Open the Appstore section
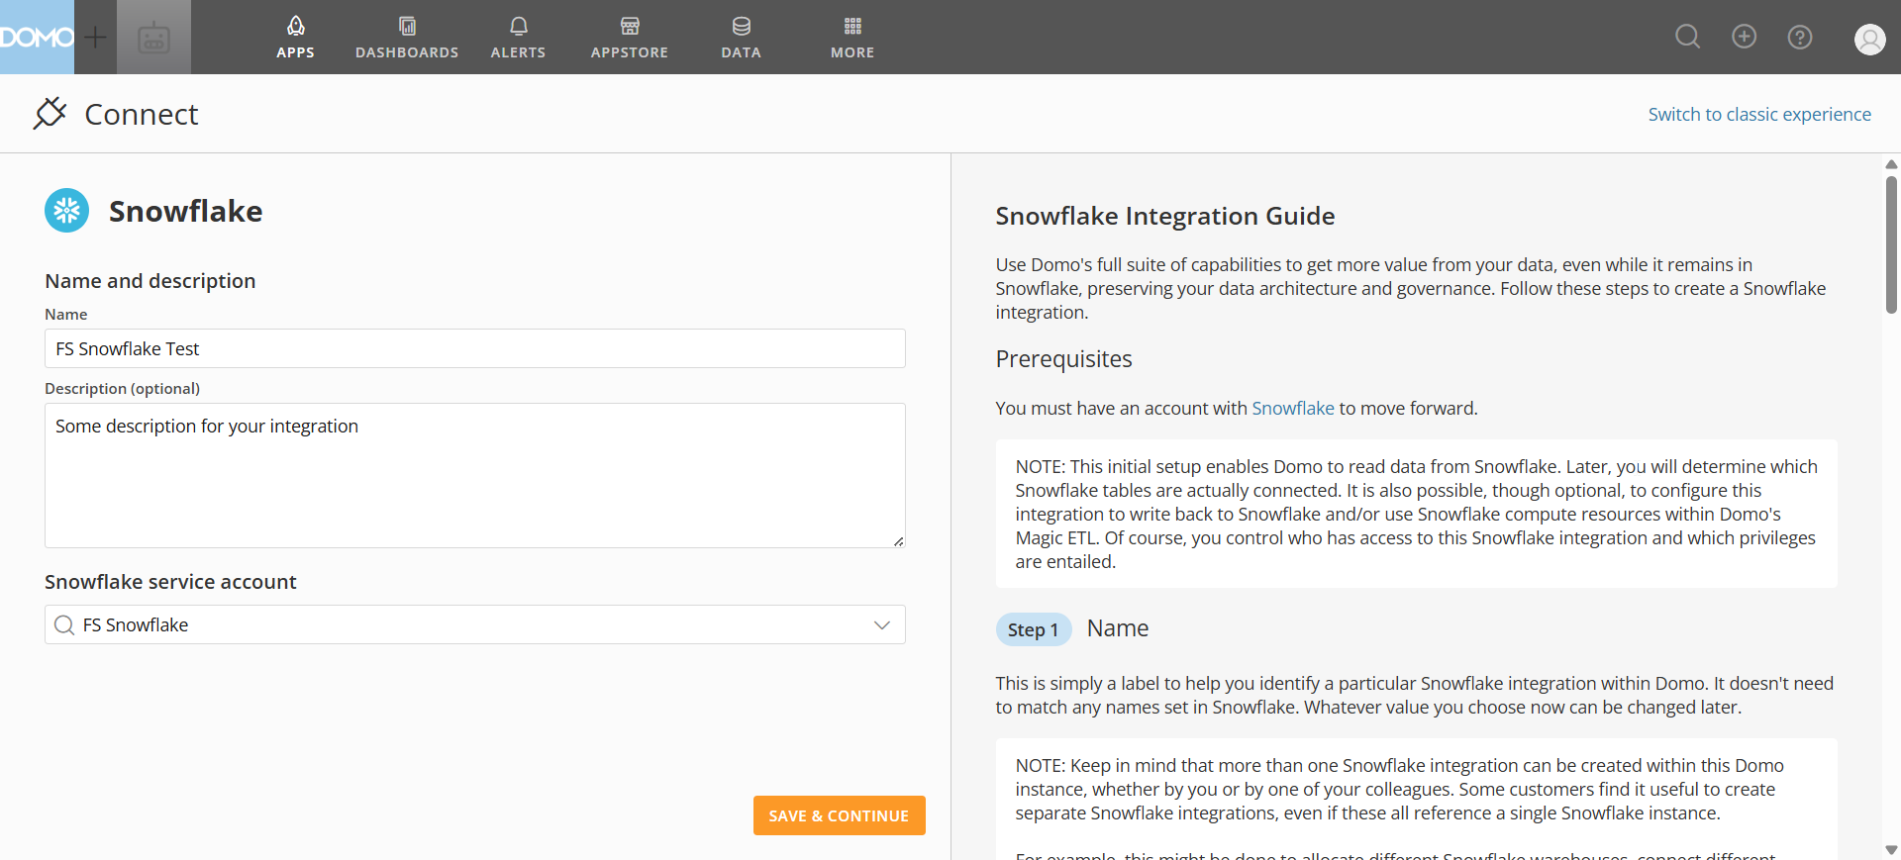The height and width of the screenshot is (860, 1901). point(629,38)
